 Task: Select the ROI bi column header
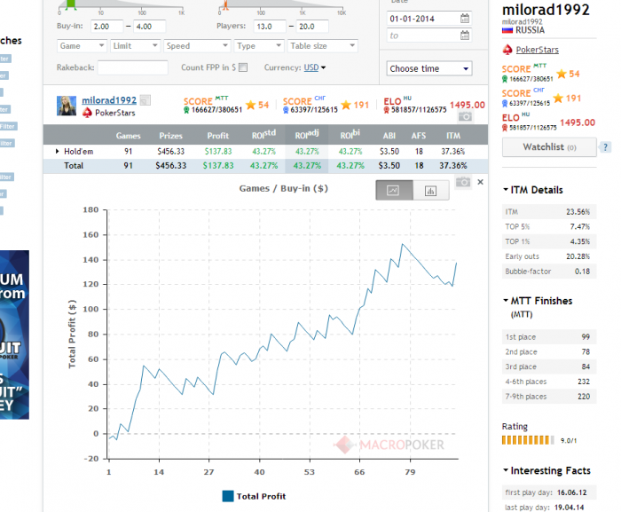[x=350, y=135]
